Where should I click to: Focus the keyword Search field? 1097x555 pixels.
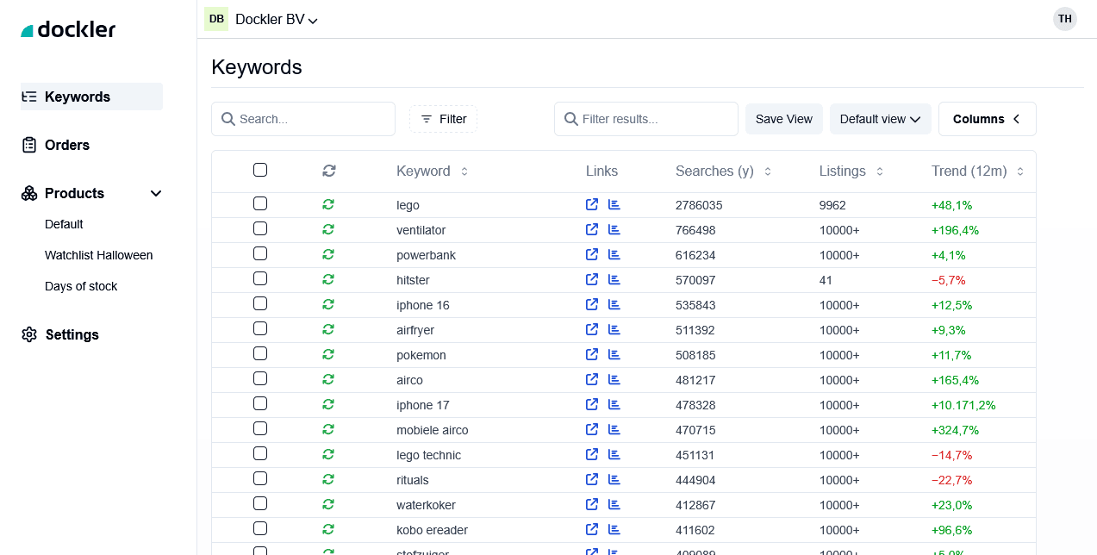303,119
